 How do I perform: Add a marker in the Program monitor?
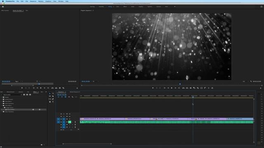click(153, 88)
